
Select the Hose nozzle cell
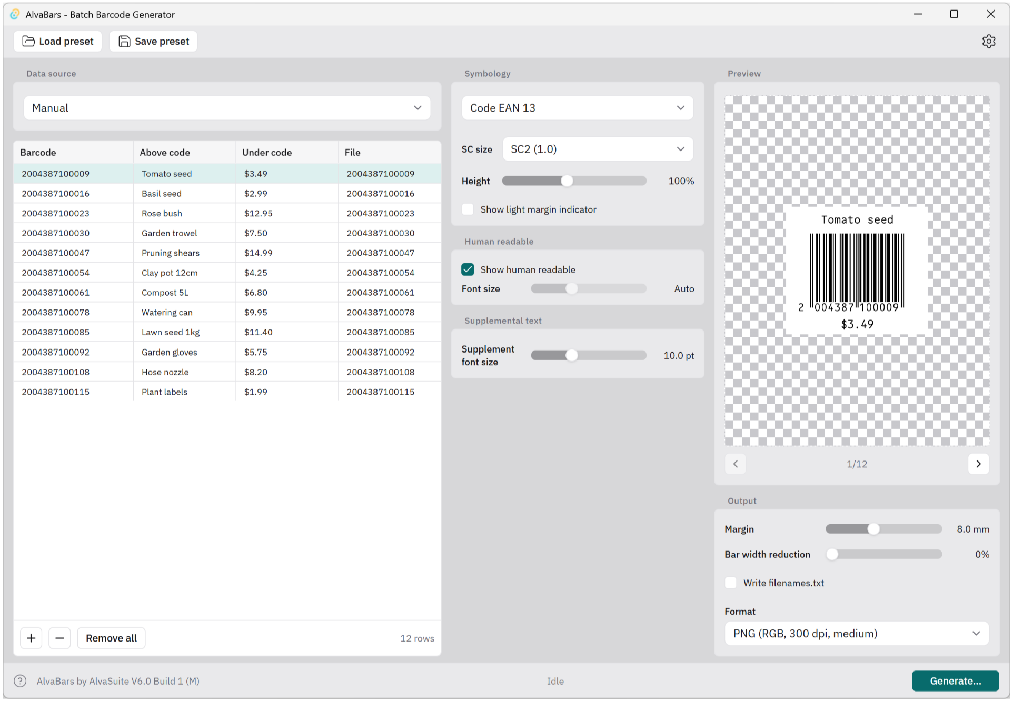pyautogui.click(x=184, y=372)
